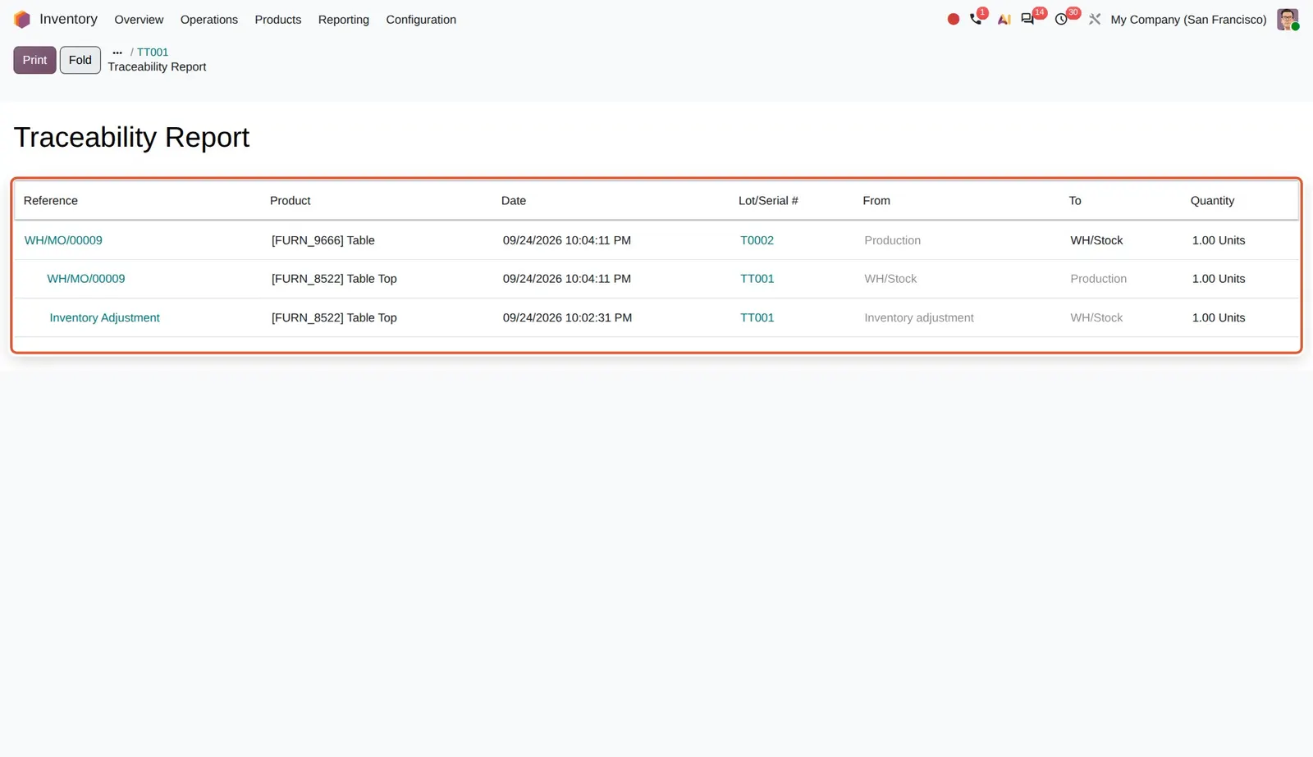Click the Traceability Report page heading
Viewport: 1313px width, 757px height.
coord(131,137)
